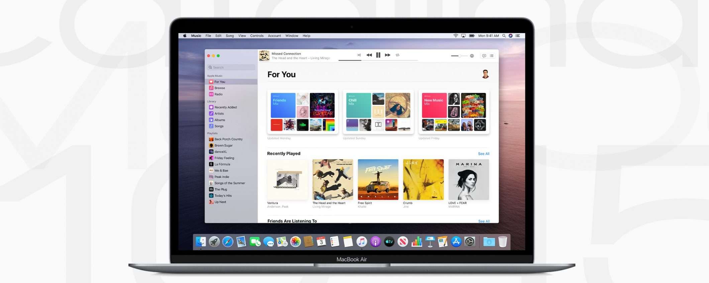Go back to previous track
This screenshot has width=709, height=283.
tap(369, 55)
